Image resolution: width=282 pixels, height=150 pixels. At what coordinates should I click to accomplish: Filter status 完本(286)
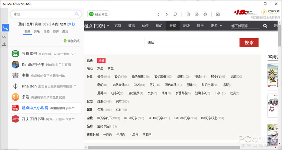point(122,101)
